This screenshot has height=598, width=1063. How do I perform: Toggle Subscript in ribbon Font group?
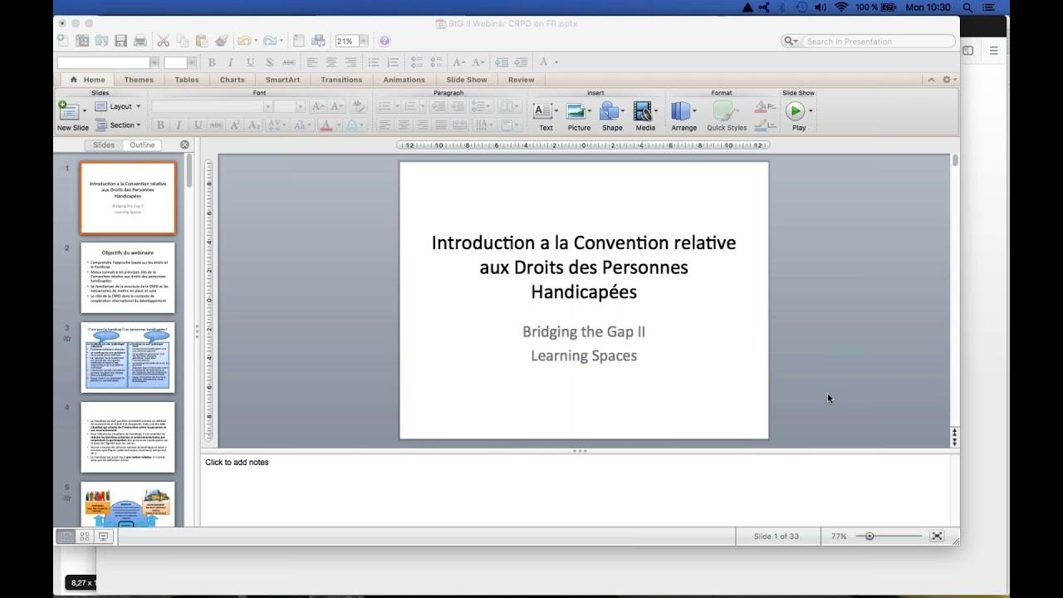(254, 125)
